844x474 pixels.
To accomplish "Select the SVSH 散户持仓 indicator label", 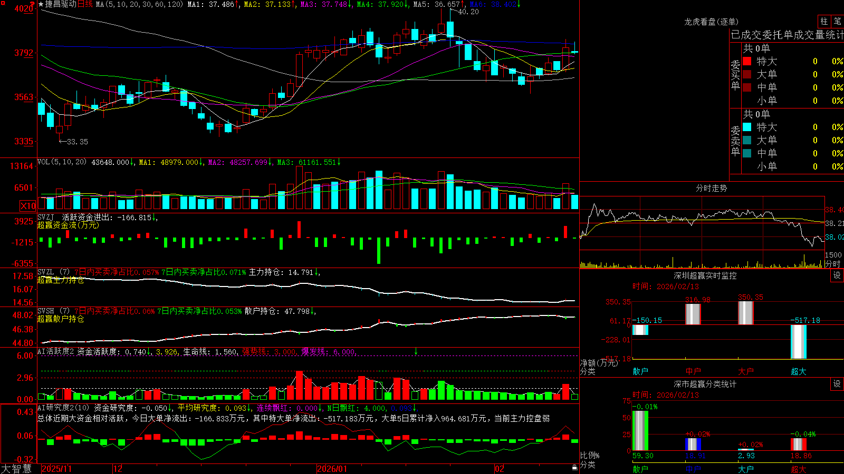I will click(53, 311).
